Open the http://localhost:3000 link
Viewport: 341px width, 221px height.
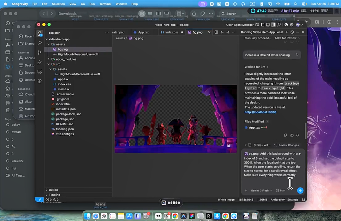[260, 112]
